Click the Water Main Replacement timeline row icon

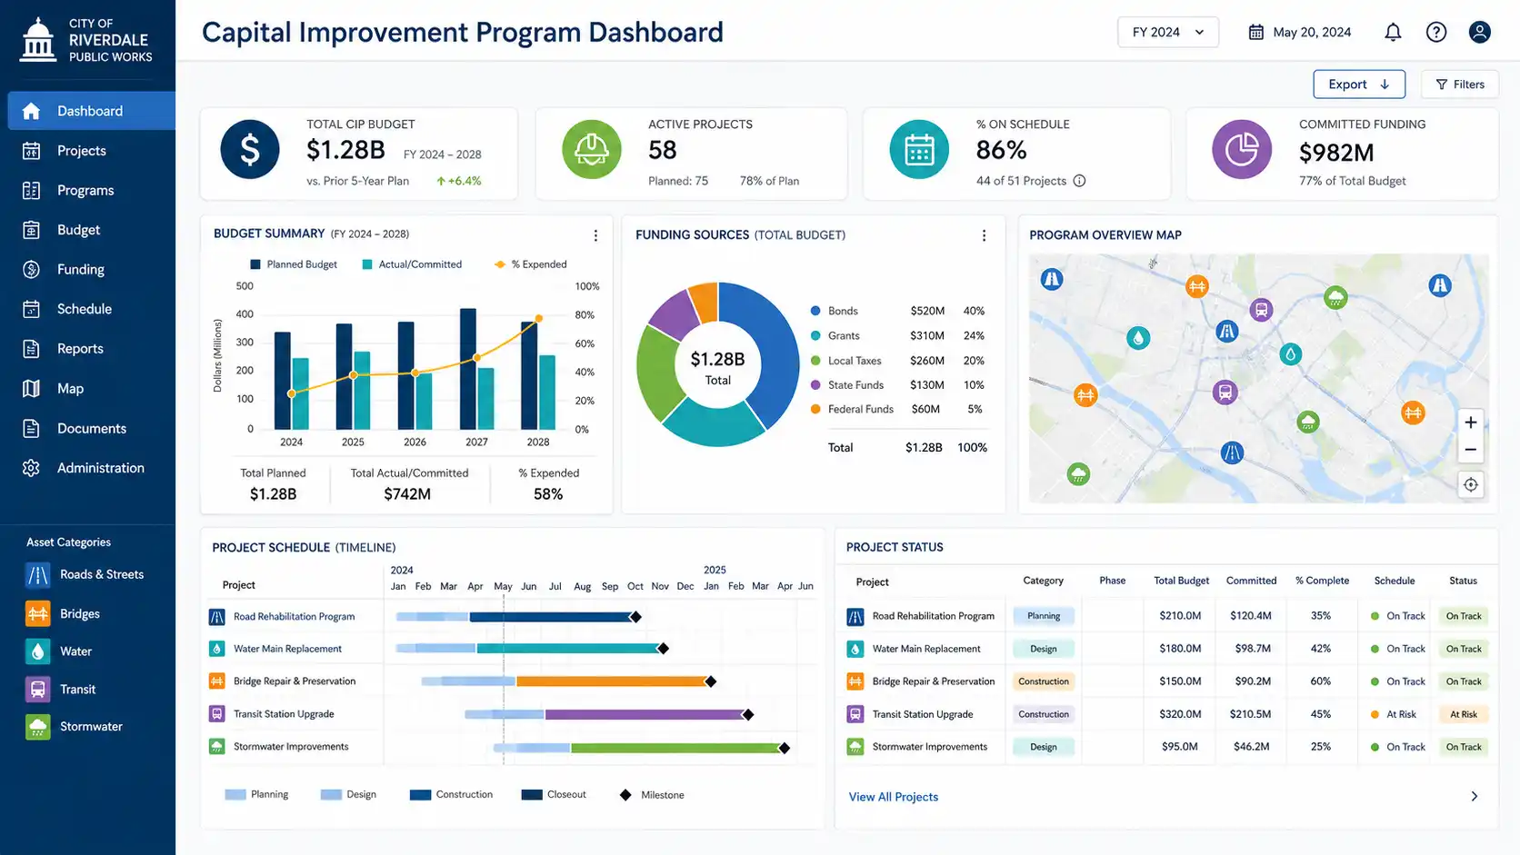point(217,649)
